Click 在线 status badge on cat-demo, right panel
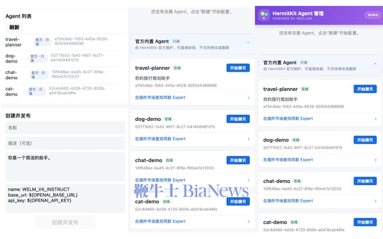Screen dimensions: 383x239 click(294, 222)
